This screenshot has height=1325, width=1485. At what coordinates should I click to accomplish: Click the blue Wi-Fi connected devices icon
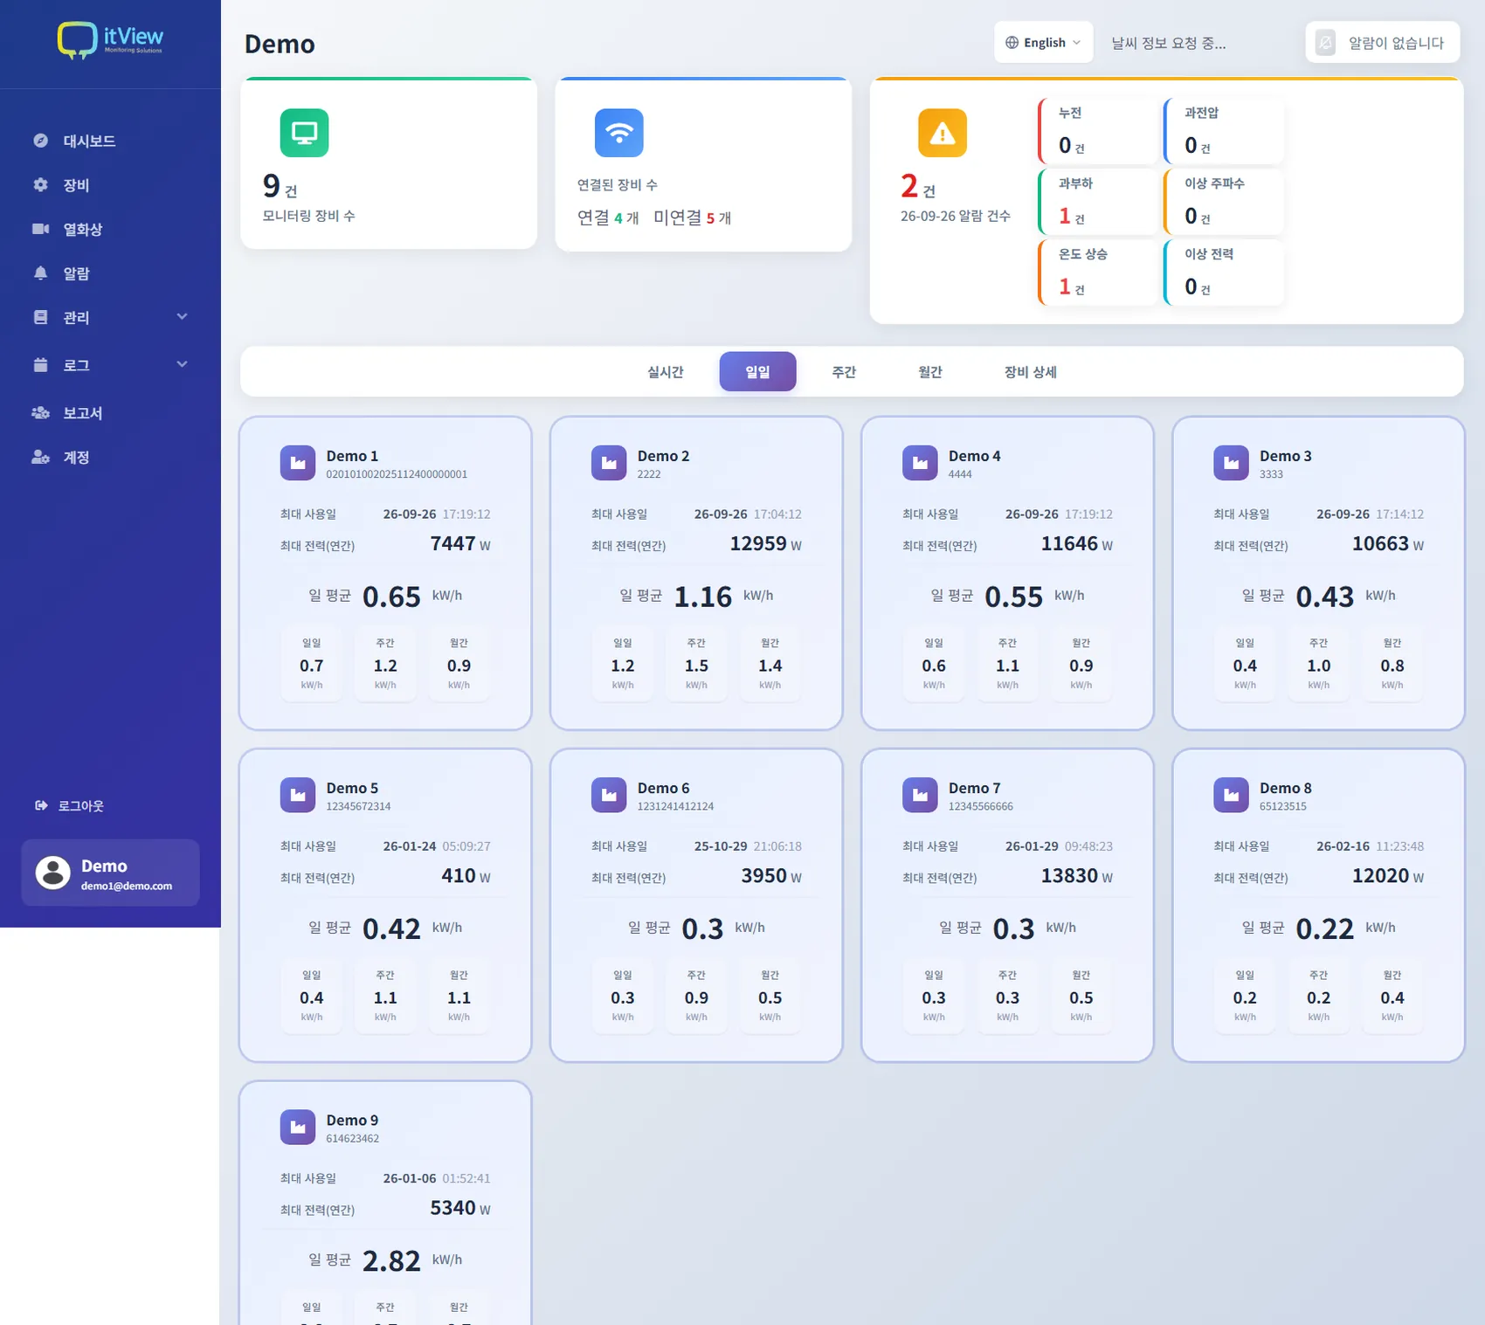pos(618,133)
